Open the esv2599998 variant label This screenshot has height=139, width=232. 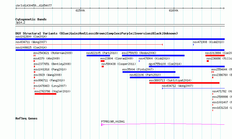click(x=222, y=97)
